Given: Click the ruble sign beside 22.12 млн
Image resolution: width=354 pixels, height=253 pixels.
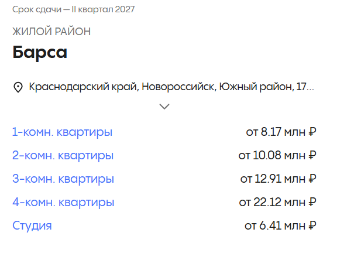Looking at the screenshot, I should pos(312,202).
